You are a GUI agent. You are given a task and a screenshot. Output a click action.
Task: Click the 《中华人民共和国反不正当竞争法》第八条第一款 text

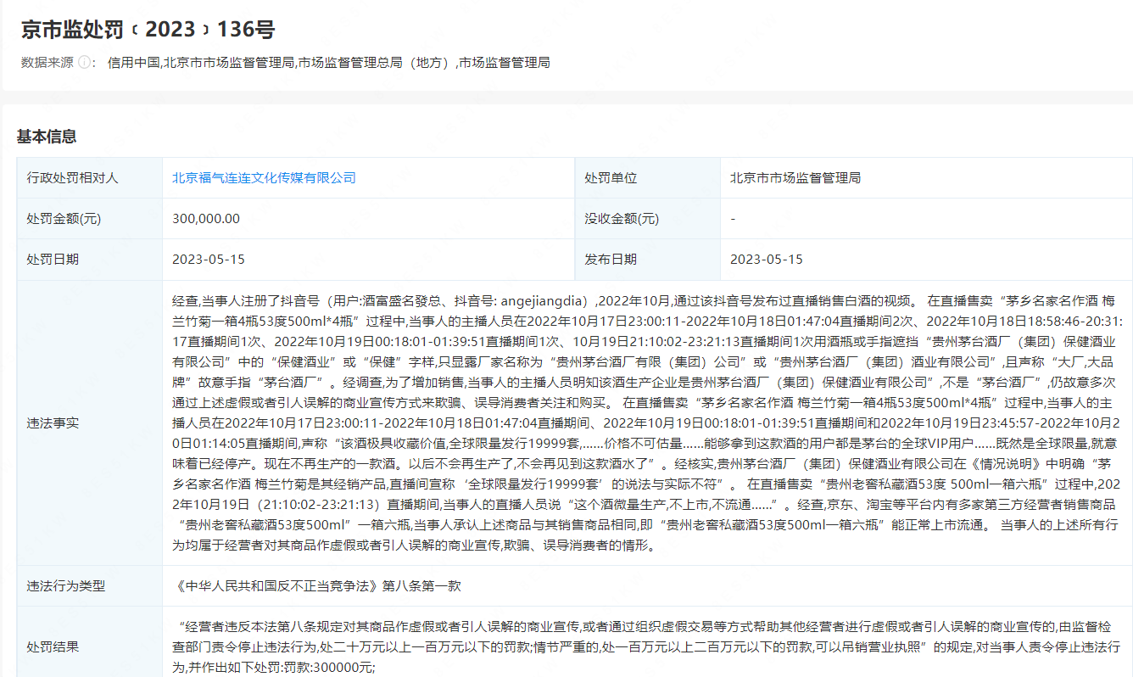(316, 586)
